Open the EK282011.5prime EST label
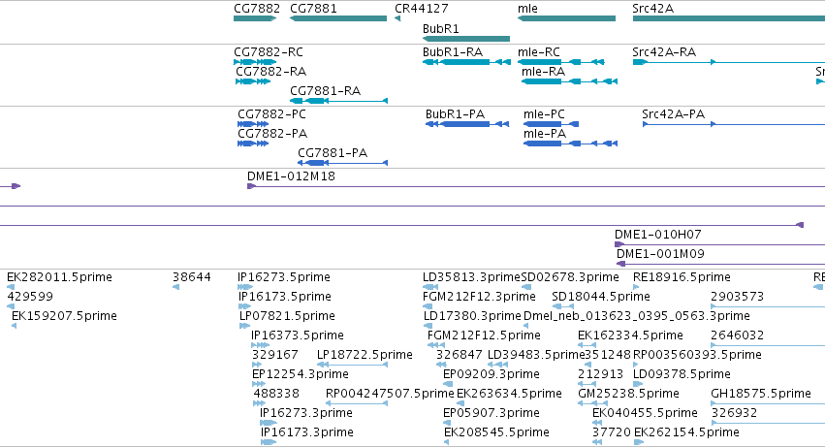 pos(59,277)
